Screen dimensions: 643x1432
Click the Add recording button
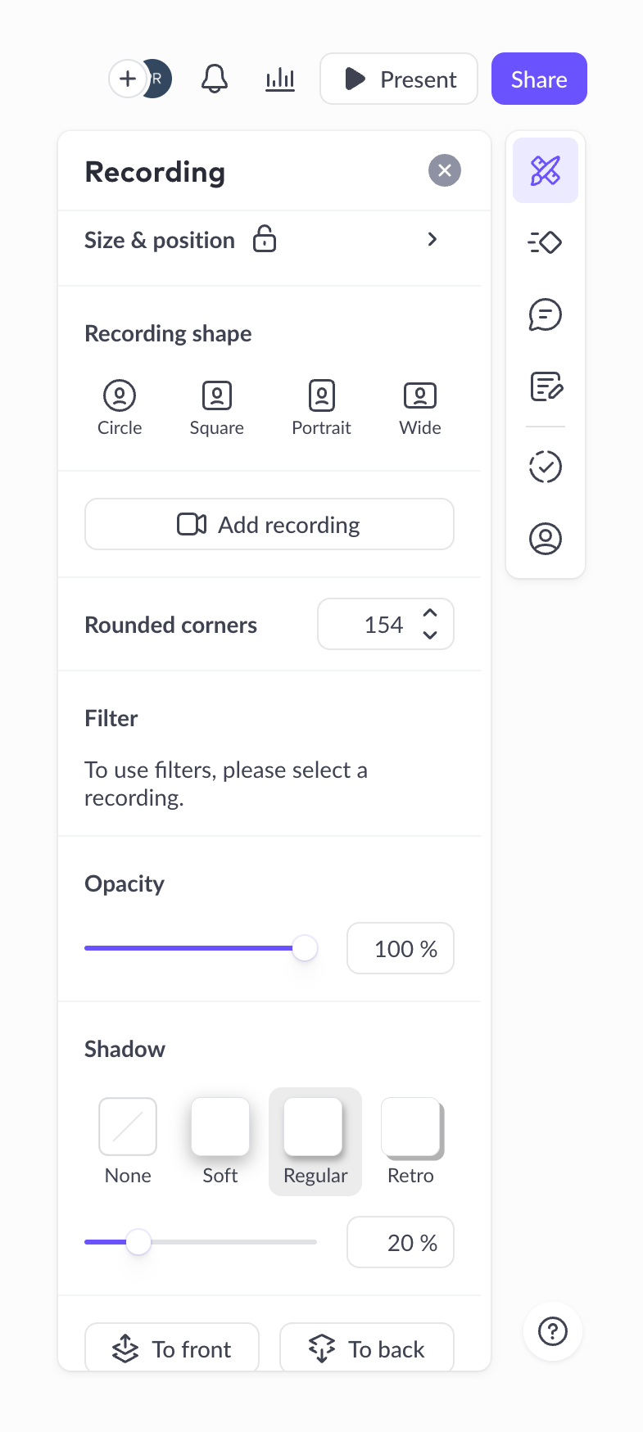point(269,524)
